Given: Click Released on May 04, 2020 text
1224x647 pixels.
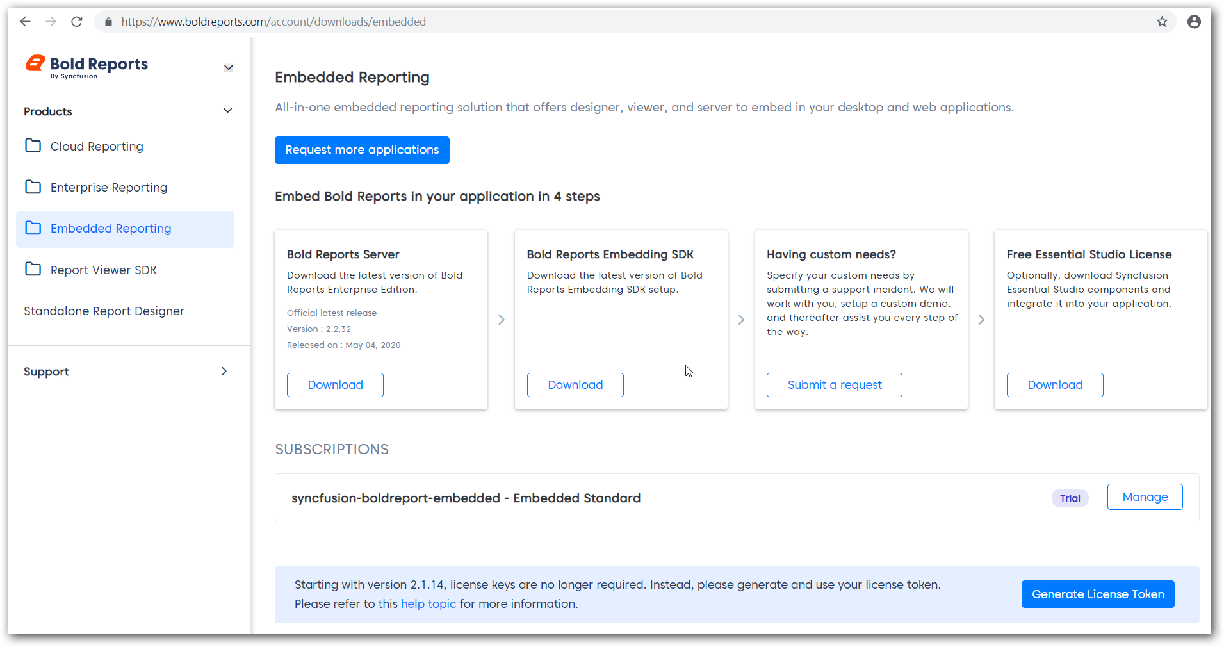Looking at the screenshot, I should 344,345.
